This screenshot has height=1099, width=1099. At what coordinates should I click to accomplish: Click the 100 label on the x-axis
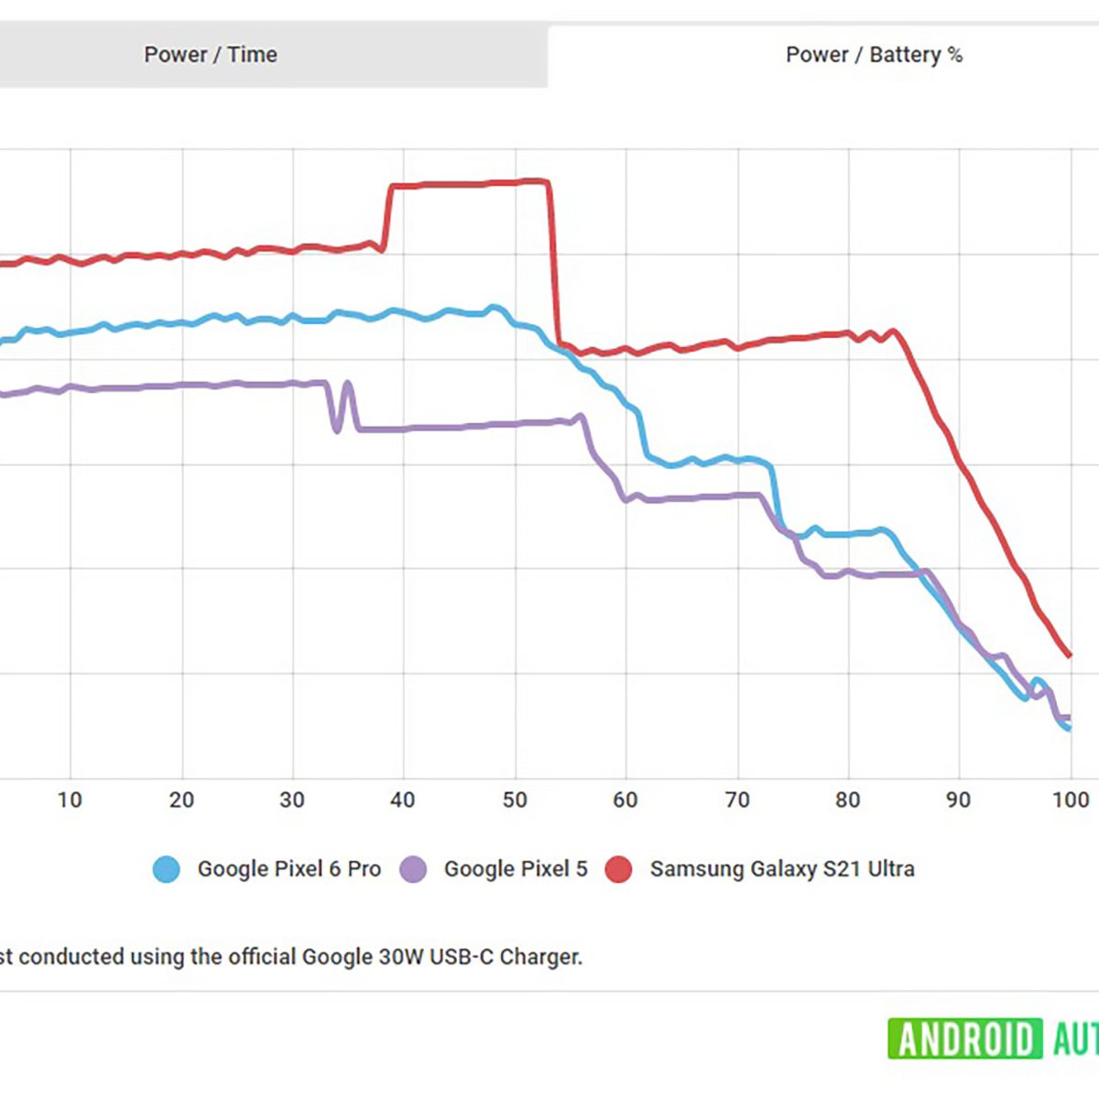1070,800
